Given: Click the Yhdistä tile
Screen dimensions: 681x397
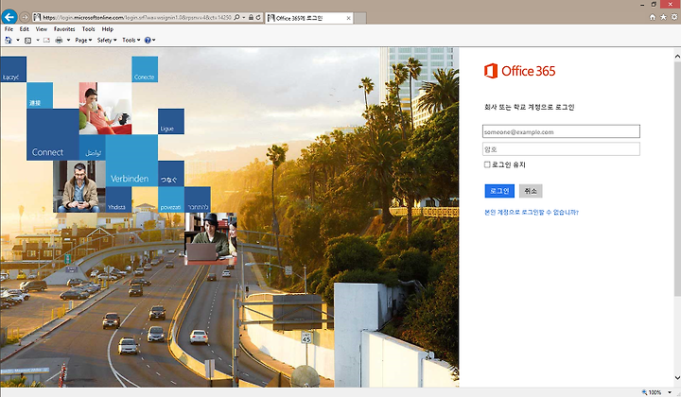Looking at the screenshot, I should tap(118, 199).
